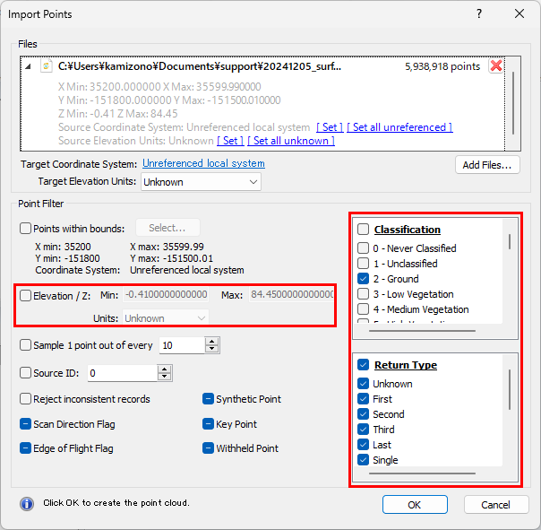Collapse the file entry tree arrow
This screenshot has height=530, width=541.
(x=28, y=66)
